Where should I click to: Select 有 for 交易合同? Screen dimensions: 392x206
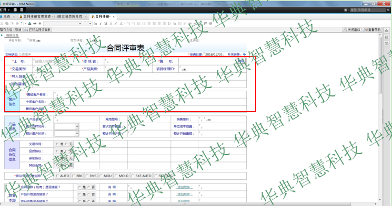(57, 144)
